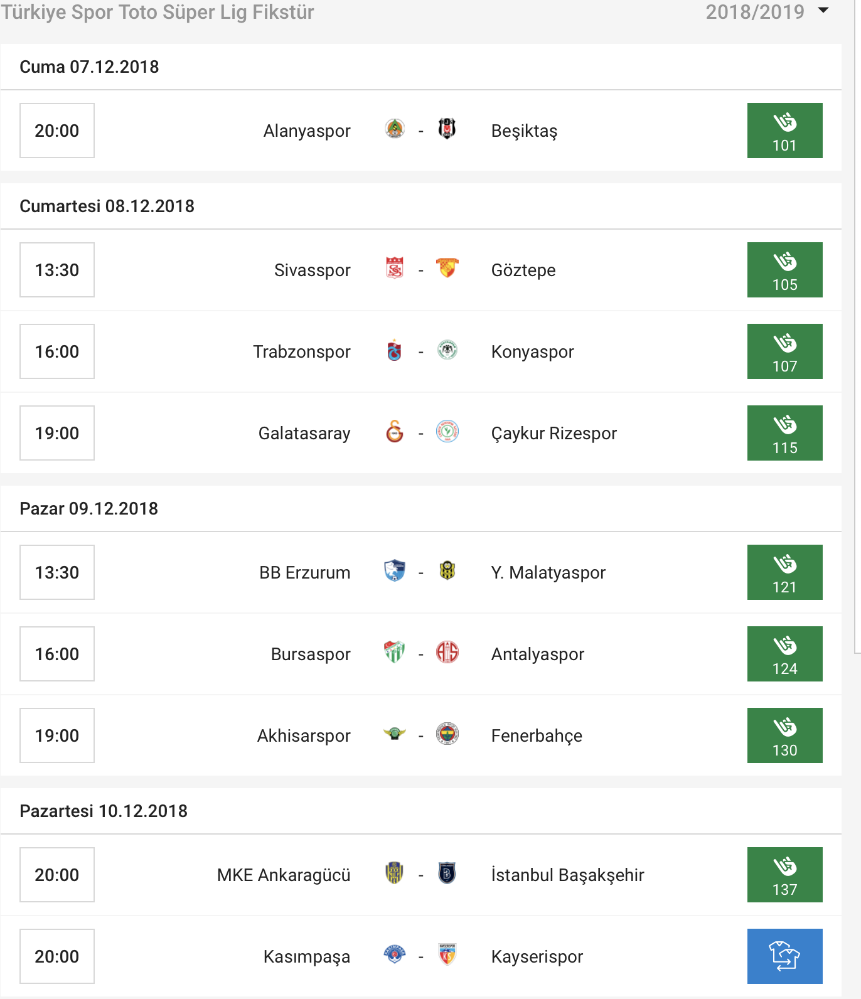The width and height of the screenshot is (861, 999).
Task: Open the blue lineup button for Kasımpaşa-Kayserispor
Action: pyautogui.click(x=784, y=956)
